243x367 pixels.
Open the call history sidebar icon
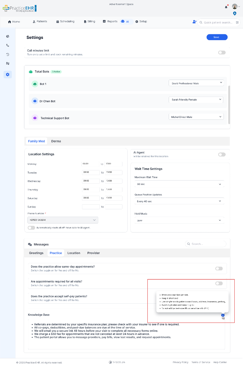pyautogui.click(x=8, y=54)
